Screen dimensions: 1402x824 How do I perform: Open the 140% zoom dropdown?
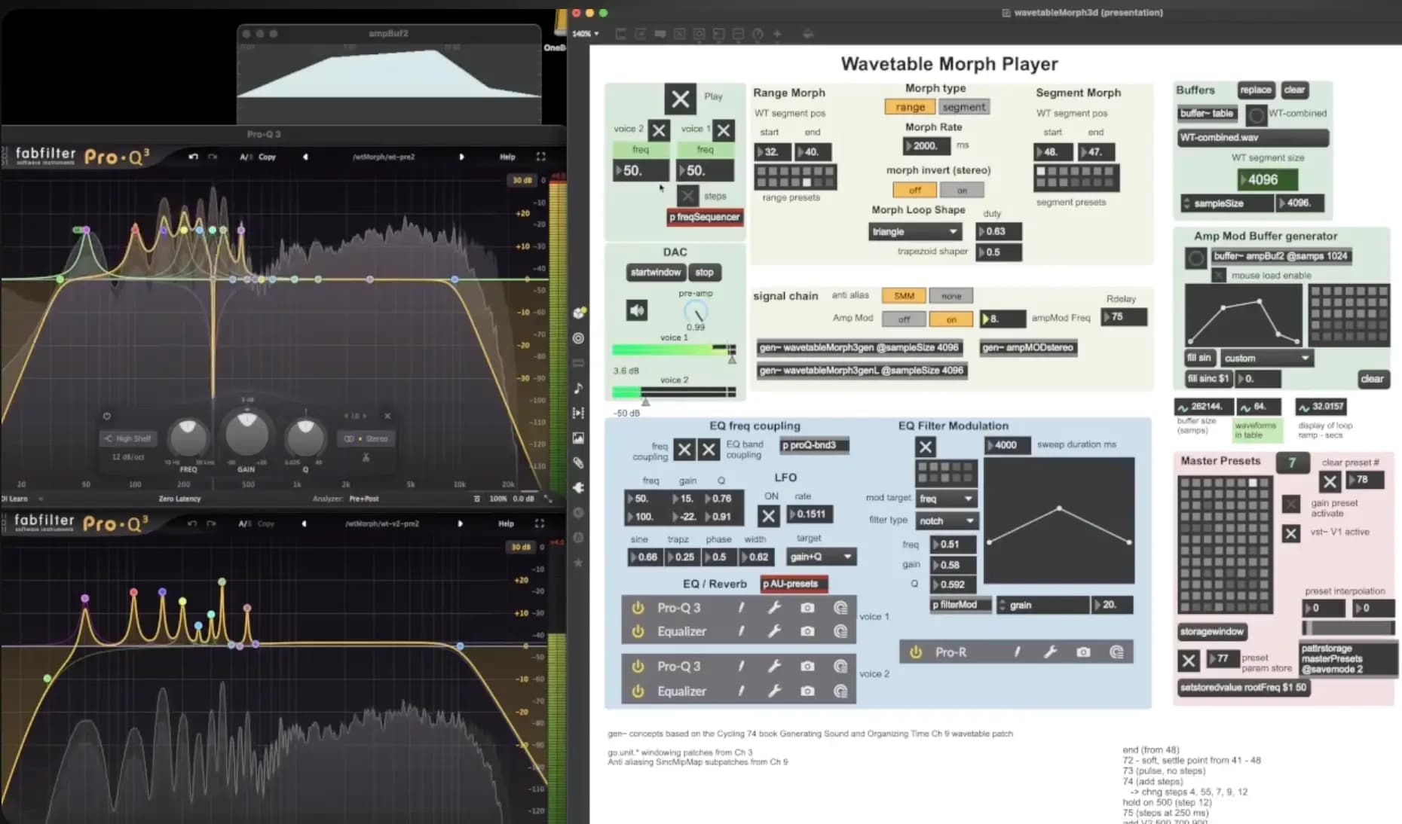point(586,34)
